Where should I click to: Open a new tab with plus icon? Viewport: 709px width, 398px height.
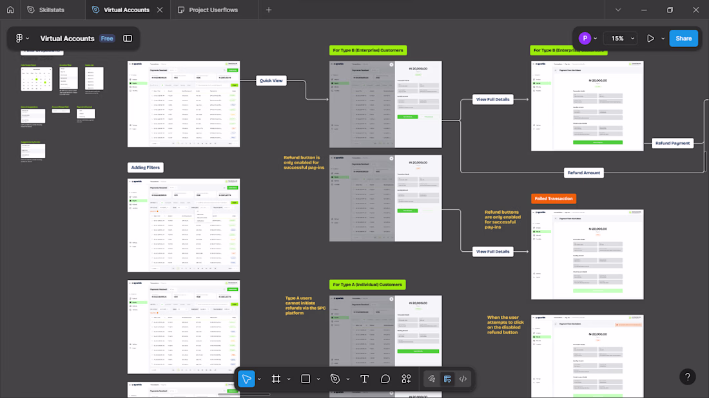pyautogui.click(x=269, y=10)
